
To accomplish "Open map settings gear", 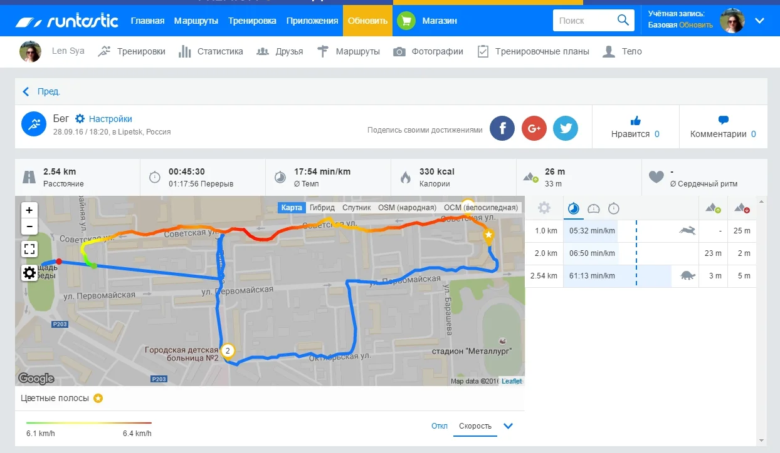I will [x=29, y=273].
